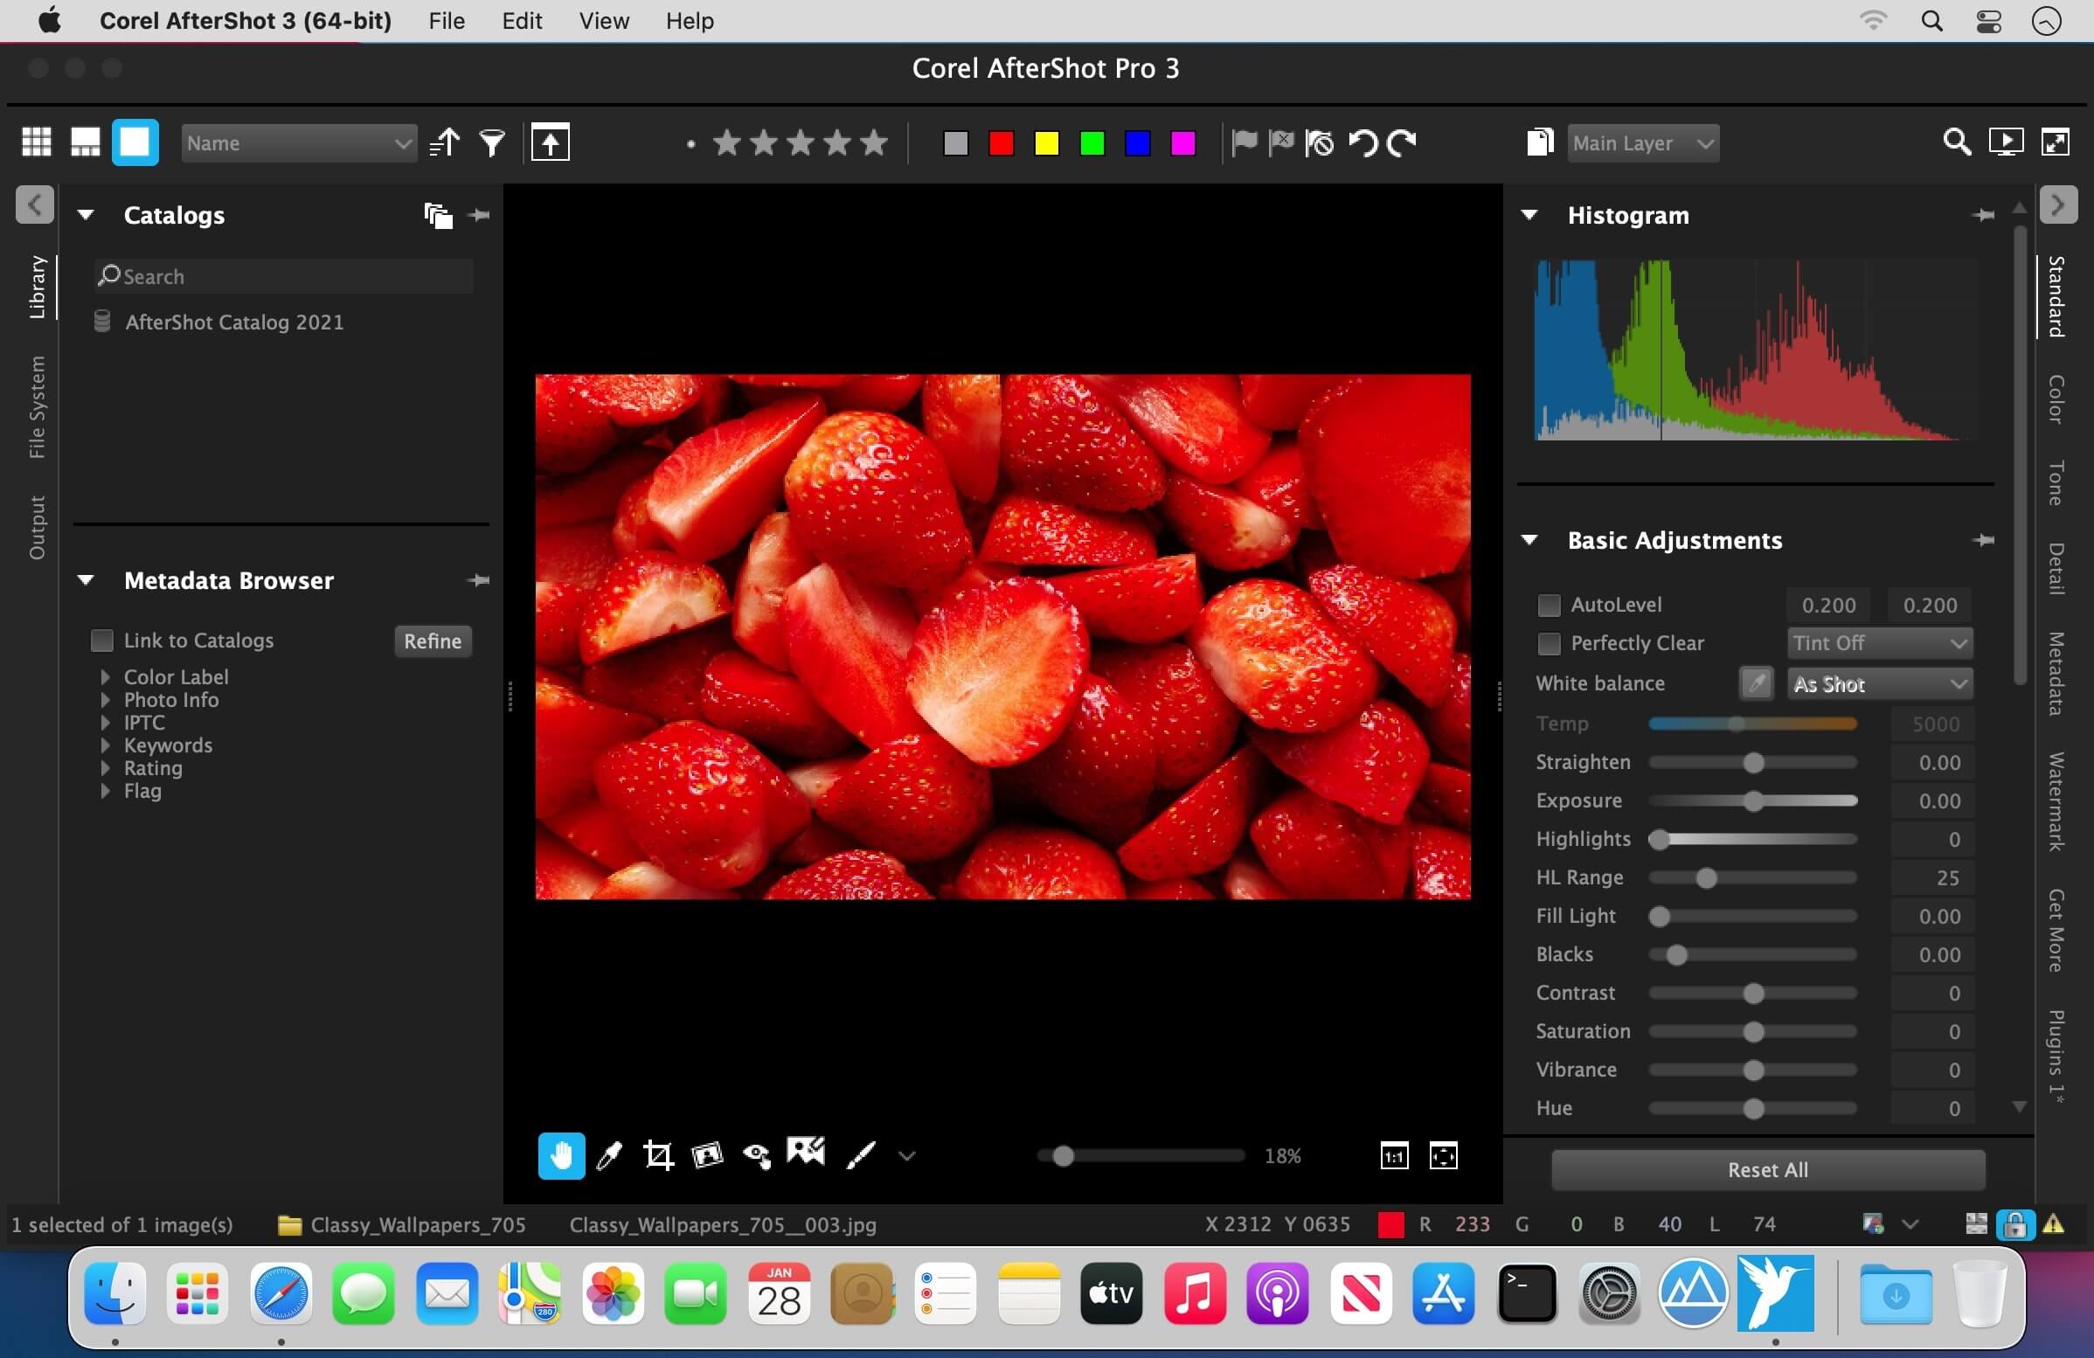
Task: Activate the red eye removal tool
Action: click(x=757, y=1155)
